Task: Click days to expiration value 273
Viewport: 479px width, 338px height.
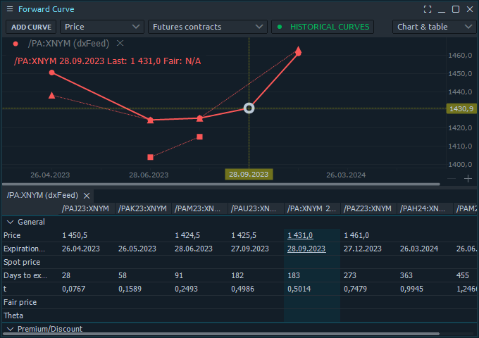Action: [350, 276]
